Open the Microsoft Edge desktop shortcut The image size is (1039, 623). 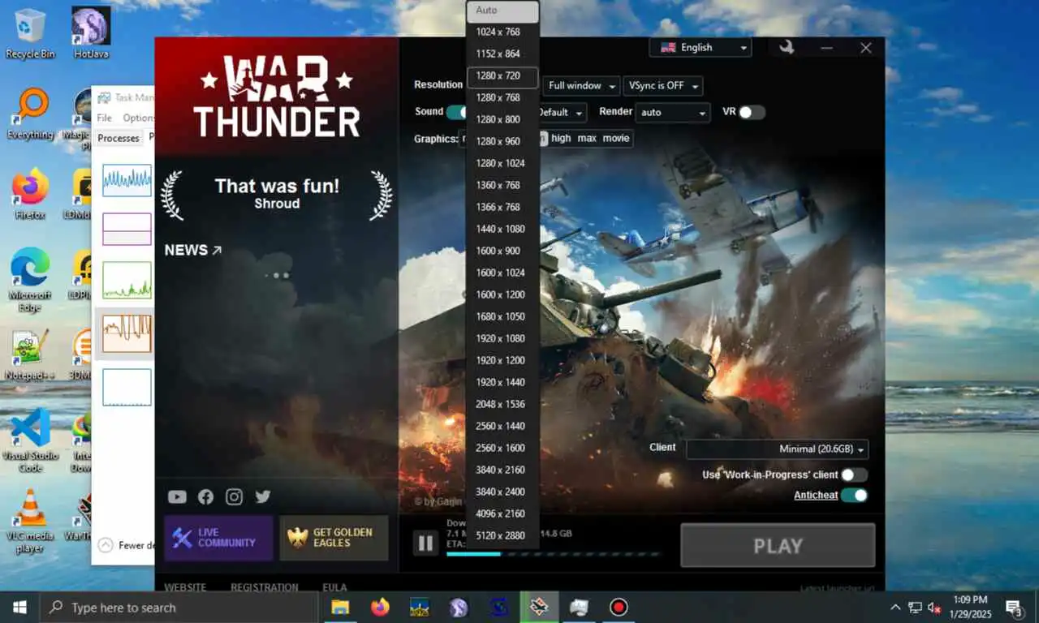coord(30,279)
